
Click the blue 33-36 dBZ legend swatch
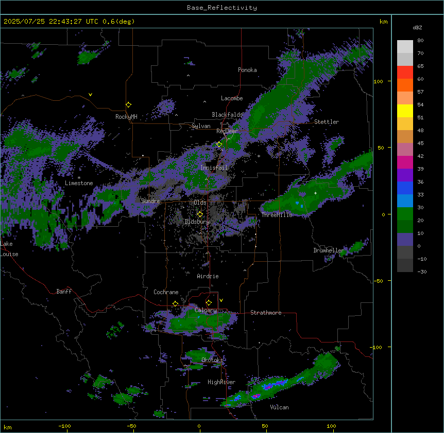click(405, 188)
